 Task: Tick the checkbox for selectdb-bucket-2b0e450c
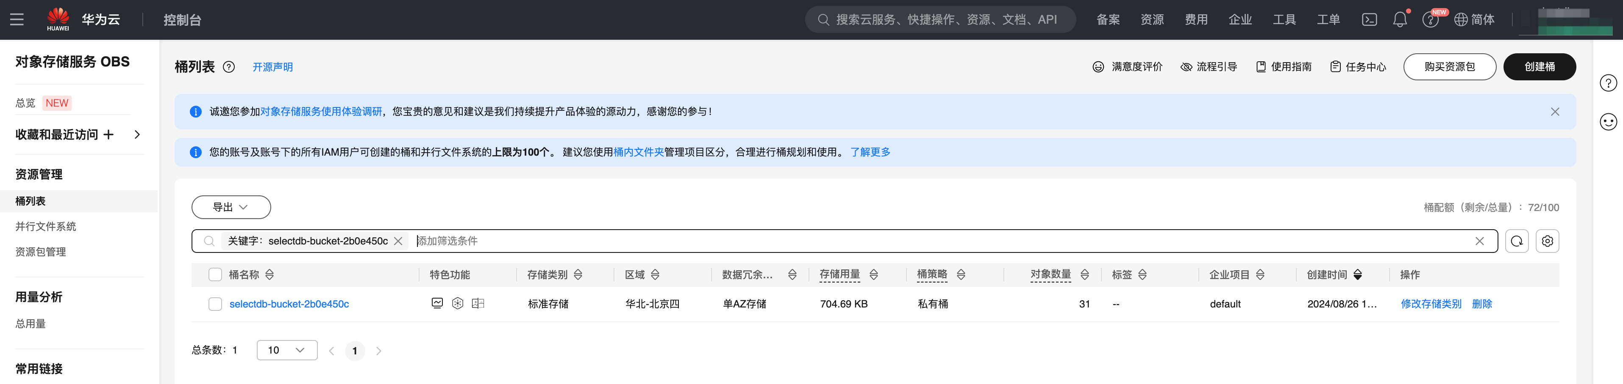pos(215,304)
